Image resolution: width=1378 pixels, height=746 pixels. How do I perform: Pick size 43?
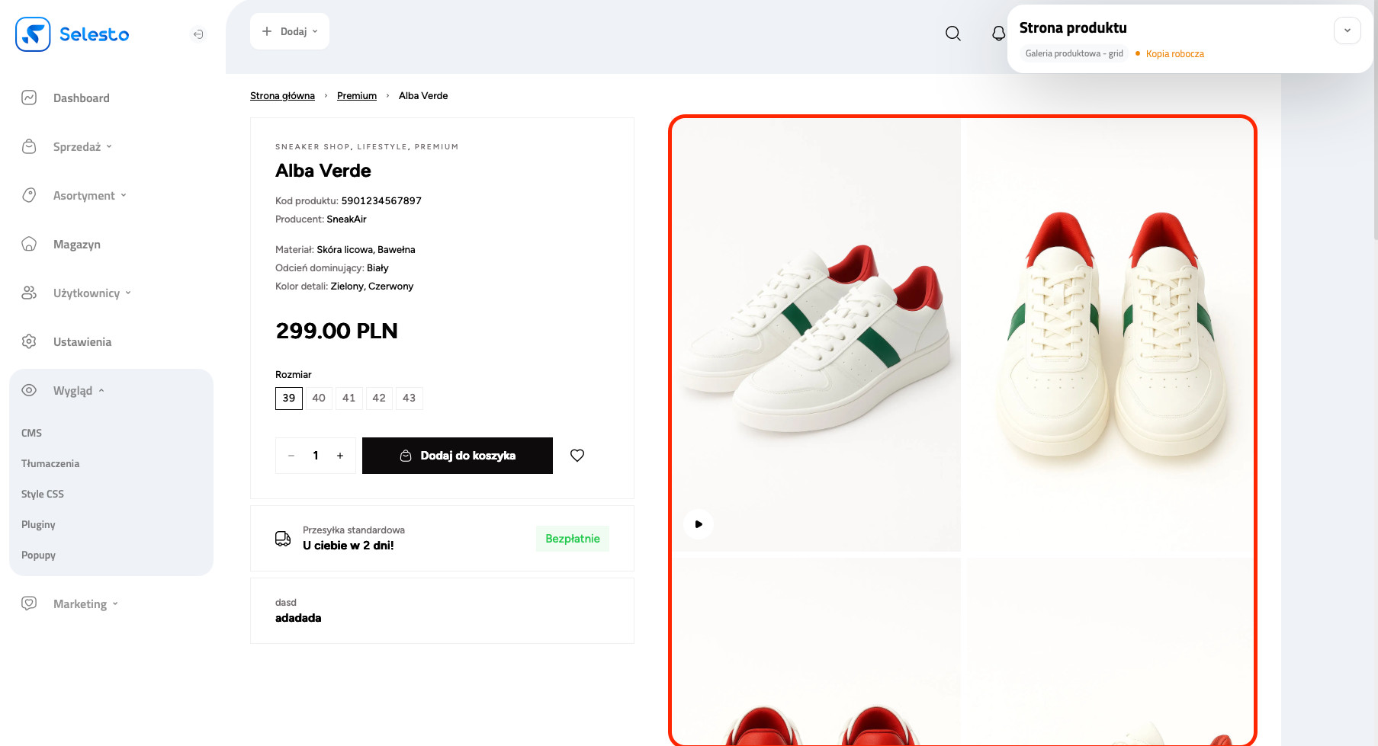409,399
